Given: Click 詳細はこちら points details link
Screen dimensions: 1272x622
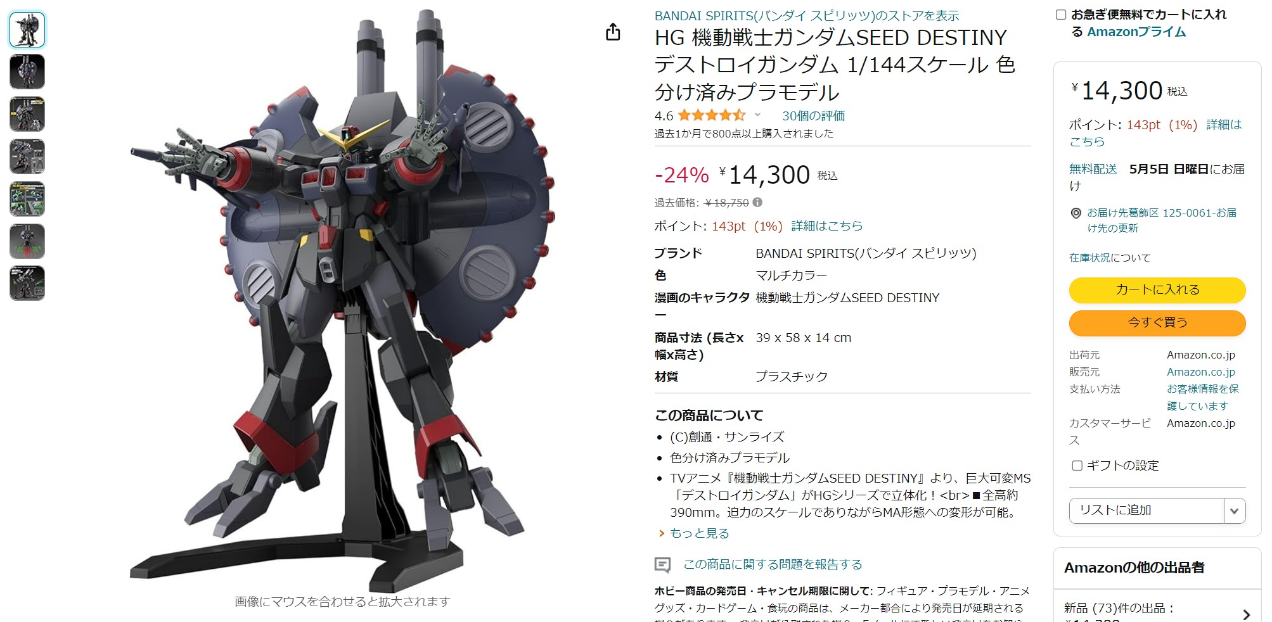Looking at the screenshot, I should (826, 226).
